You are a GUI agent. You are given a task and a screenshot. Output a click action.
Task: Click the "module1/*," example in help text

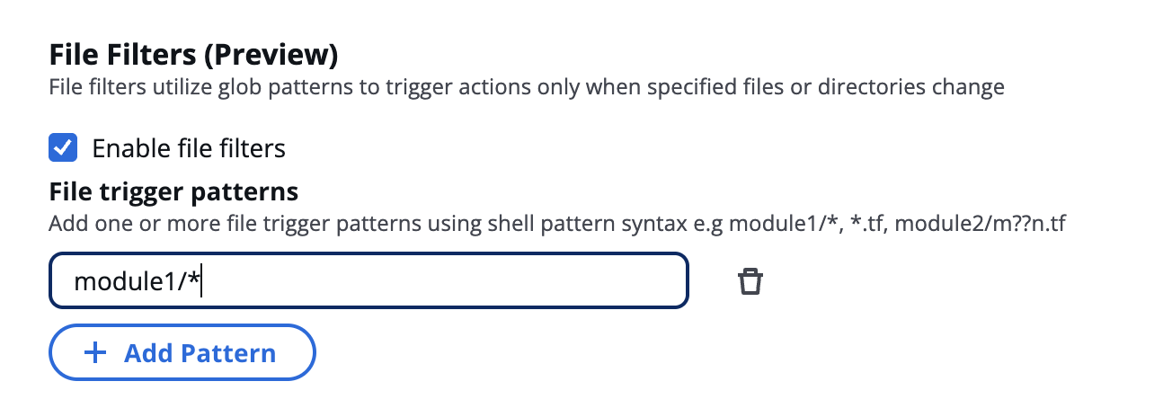click(786, 222)
